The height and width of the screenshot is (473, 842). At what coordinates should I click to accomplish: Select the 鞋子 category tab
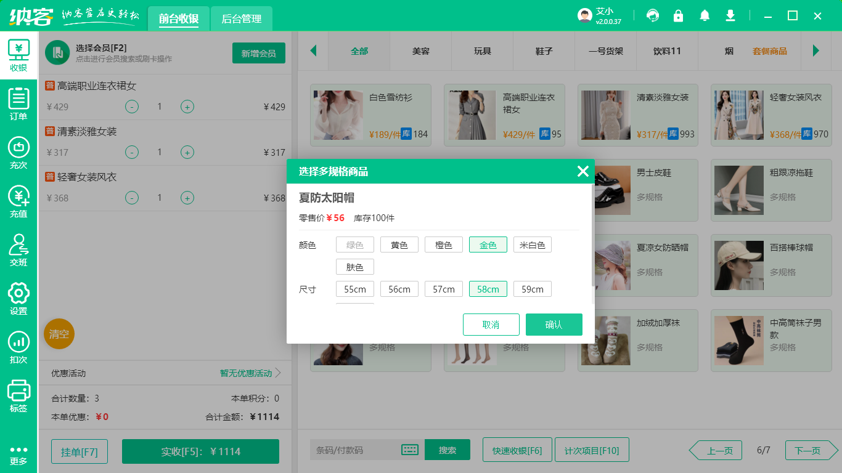point(544,51)
